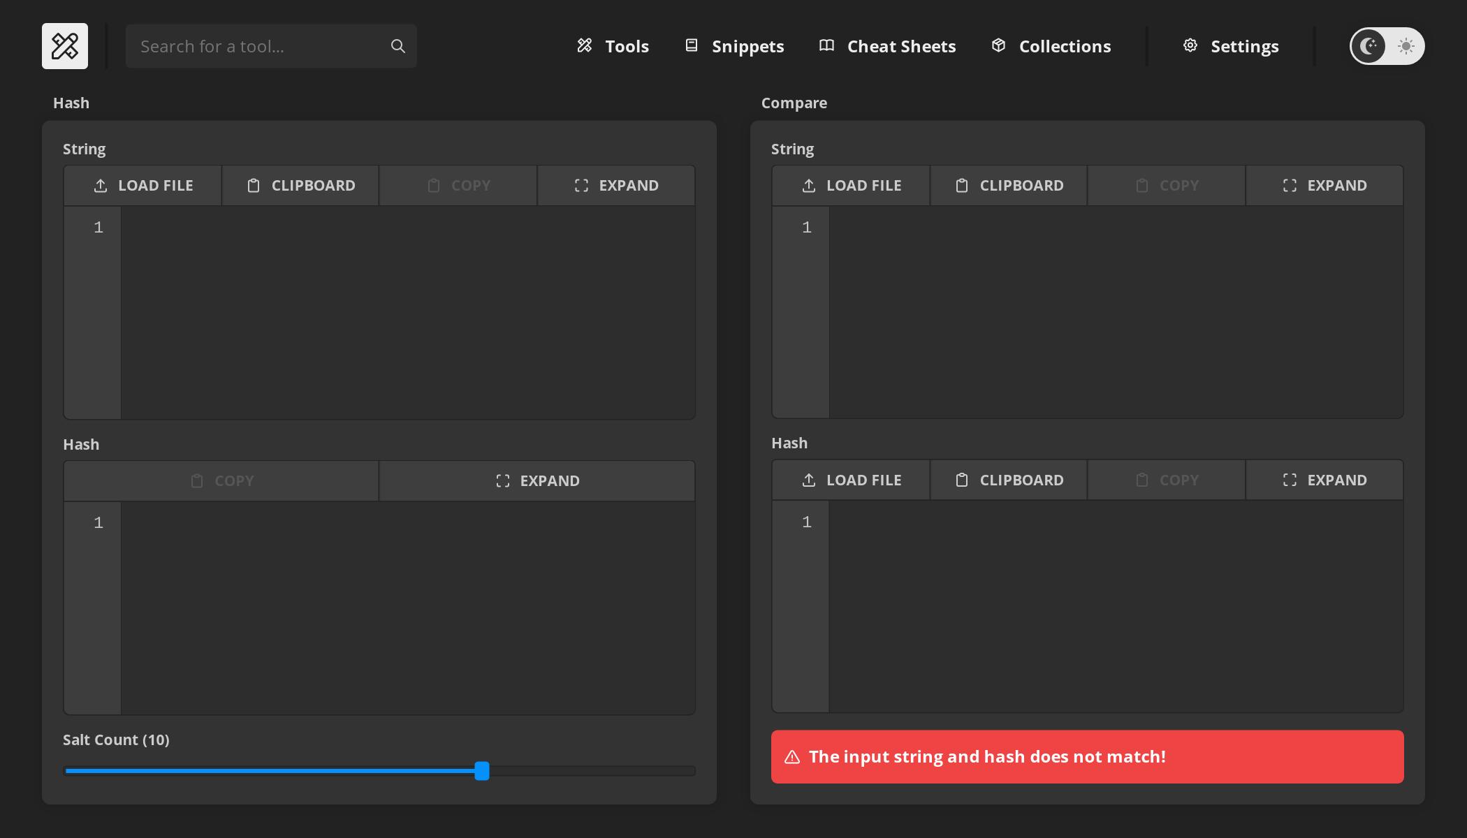This screenshot has height=838, width=1467.
Task: Click into the Hash panel String text editor
Action: (408, 312)
